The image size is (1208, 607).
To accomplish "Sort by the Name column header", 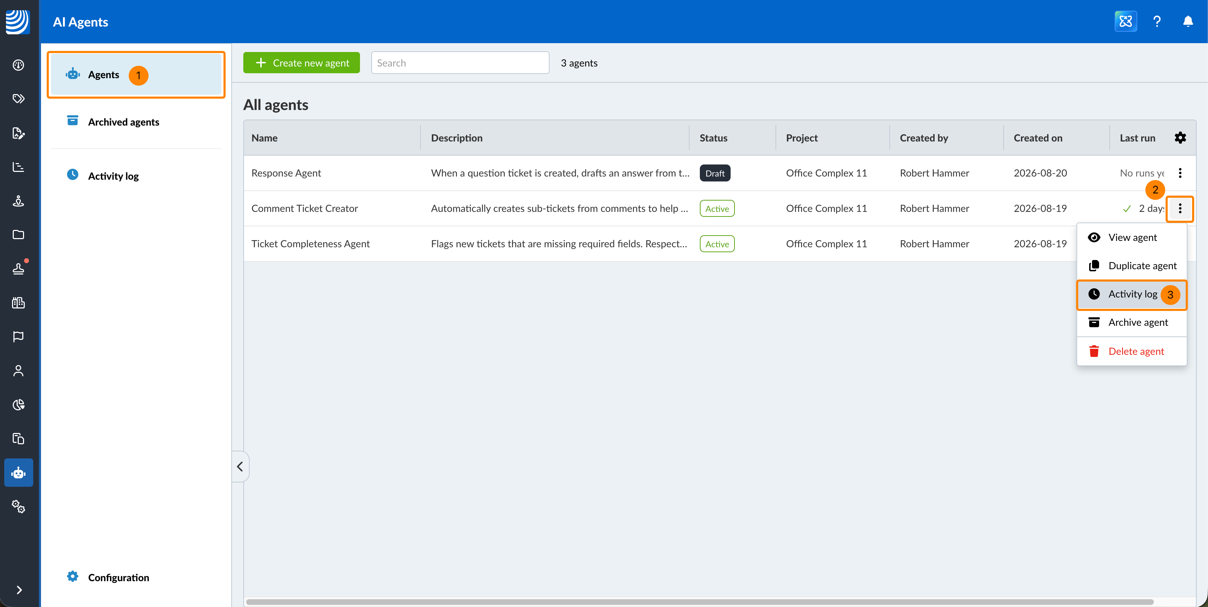I will pos(265,138).
